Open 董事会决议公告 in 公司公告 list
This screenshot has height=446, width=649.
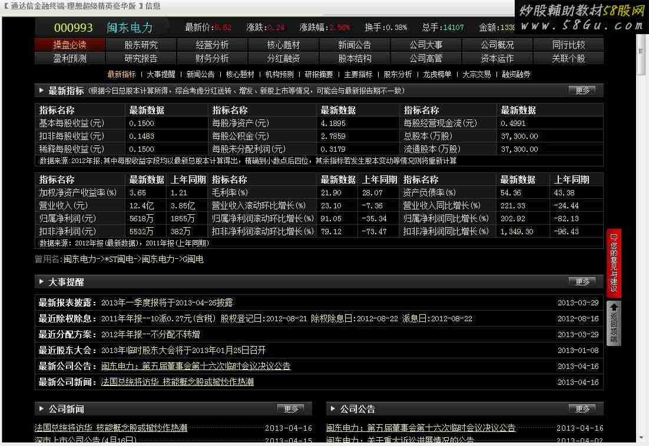click(x=421, y=428)
